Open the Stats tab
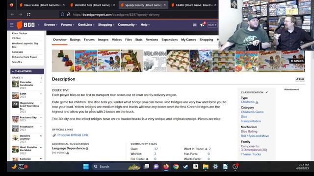The width and height of the screenshot is (314, 176). click(x=139, y=40)
